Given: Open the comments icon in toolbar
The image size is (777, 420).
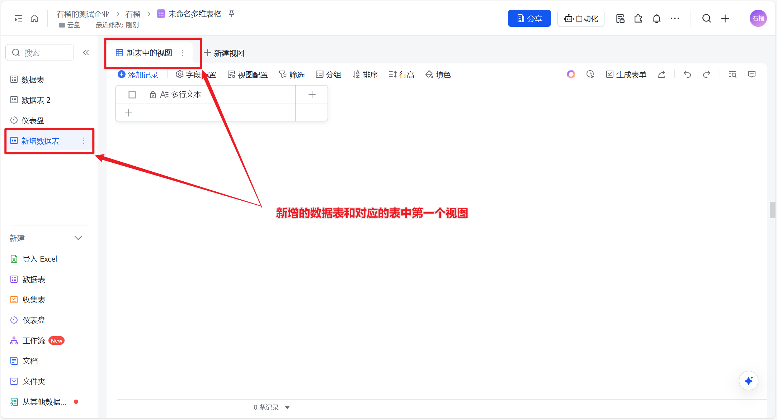Looking at the screenshot, I should 752,74.
